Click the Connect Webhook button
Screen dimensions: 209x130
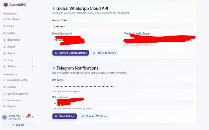click(94, 116)
